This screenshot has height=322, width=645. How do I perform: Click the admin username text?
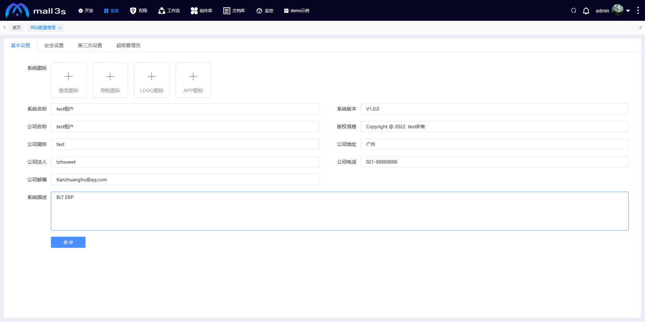pos(602,11)
